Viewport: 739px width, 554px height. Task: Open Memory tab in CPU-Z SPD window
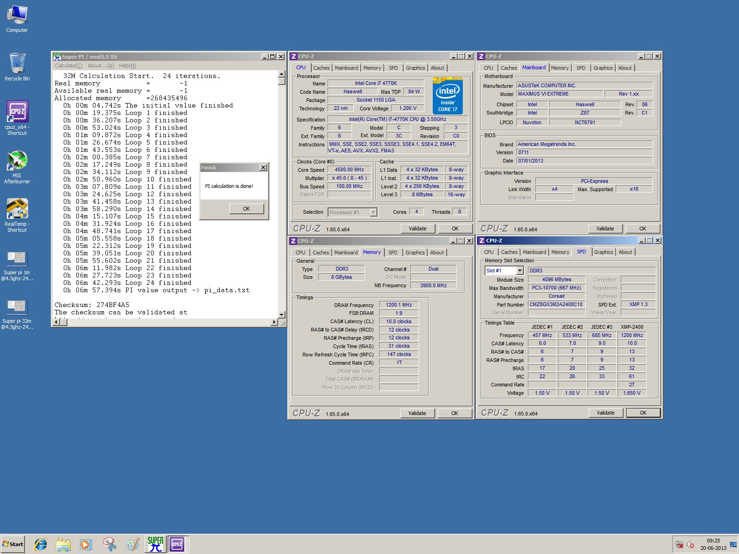pos(560,252)
